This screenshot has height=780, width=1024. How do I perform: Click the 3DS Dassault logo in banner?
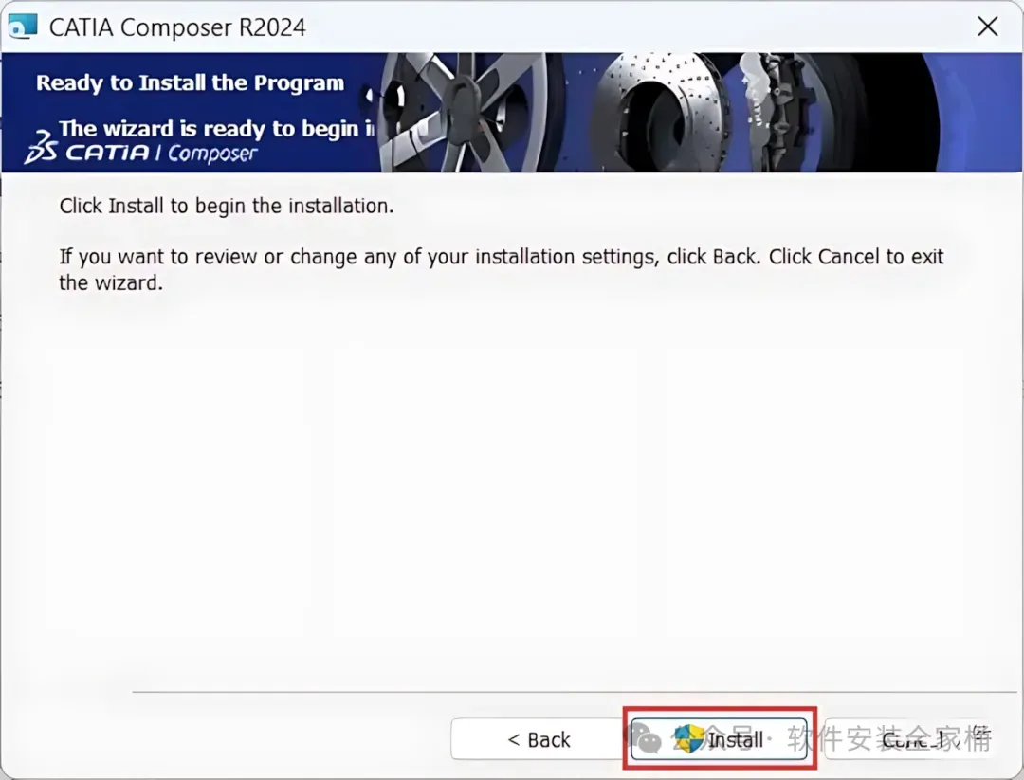pyautogui.click(x=41, y=147)
